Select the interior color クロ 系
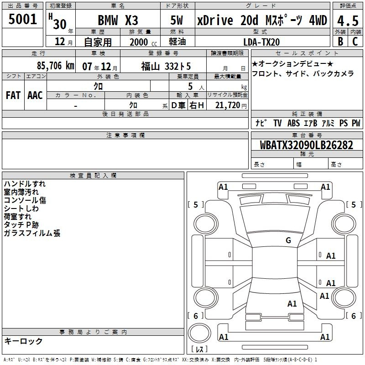365x365 pixels. [149, 105]
